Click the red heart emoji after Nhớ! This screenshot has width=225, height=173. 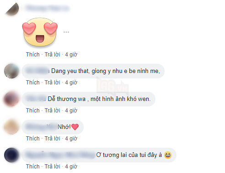[x=75, y=127]
